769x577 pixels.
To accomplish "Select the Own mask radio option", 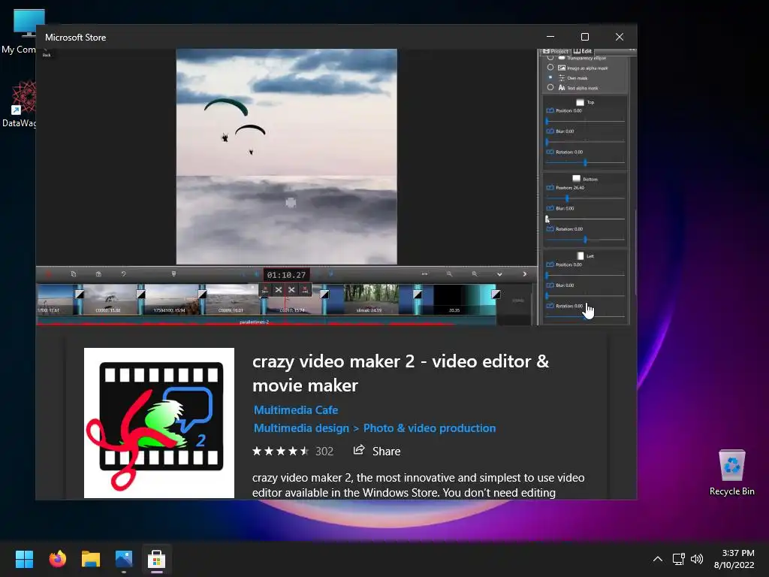I will [550, 77].
